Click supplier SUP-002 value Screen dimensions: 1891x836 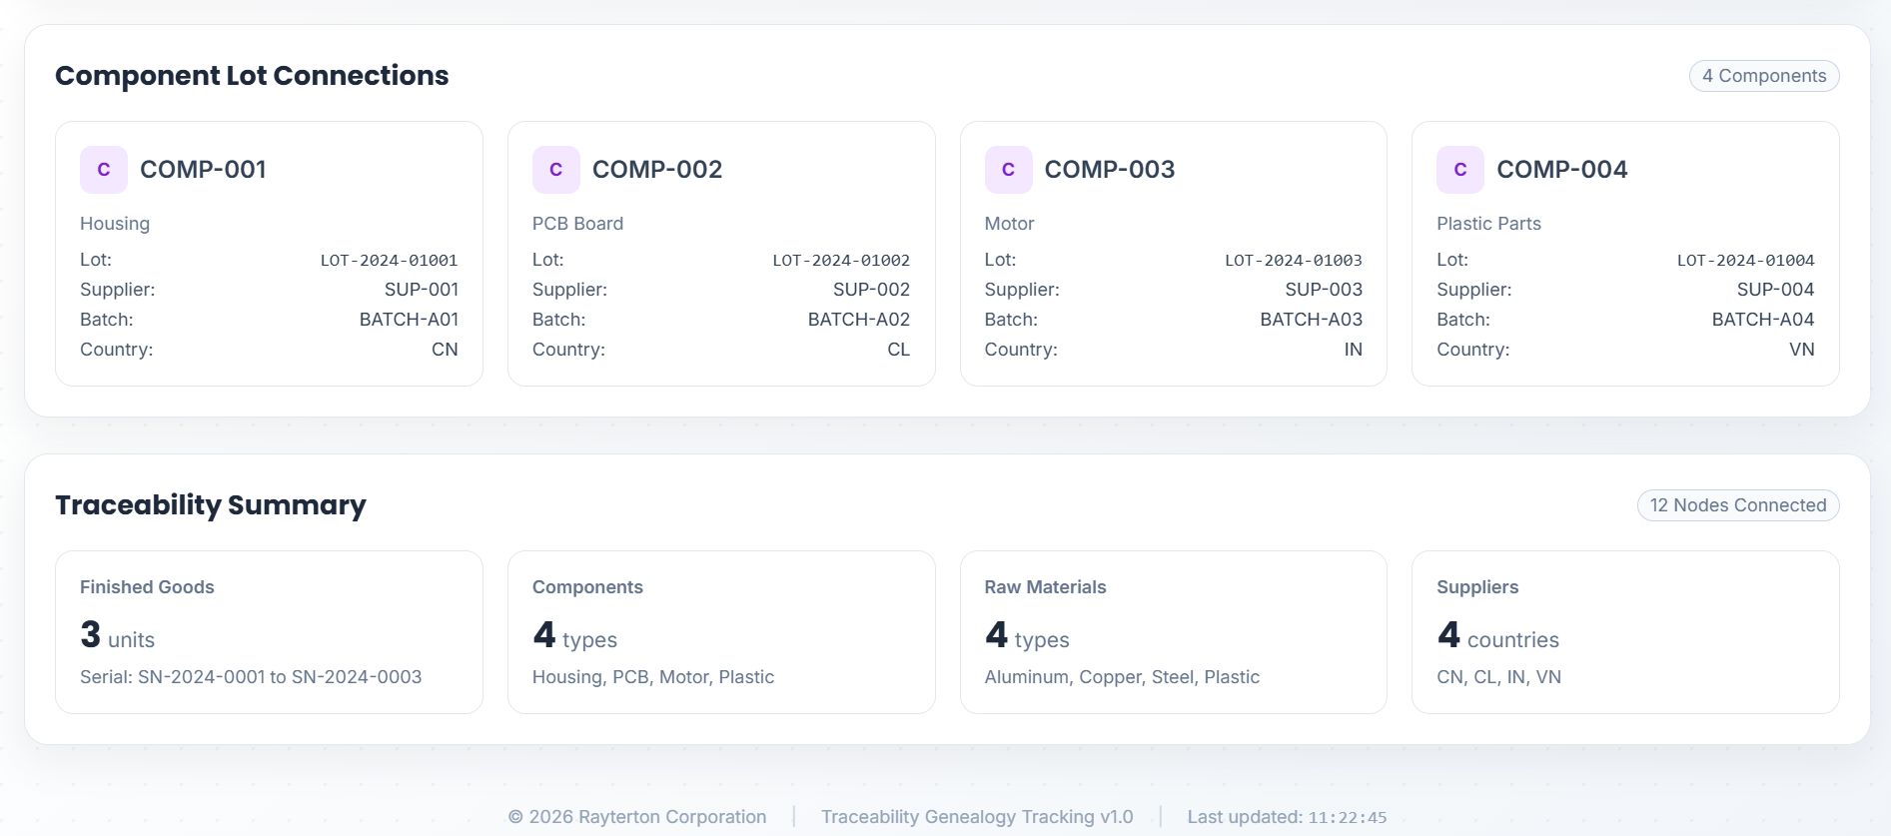[x=871, y=290]
